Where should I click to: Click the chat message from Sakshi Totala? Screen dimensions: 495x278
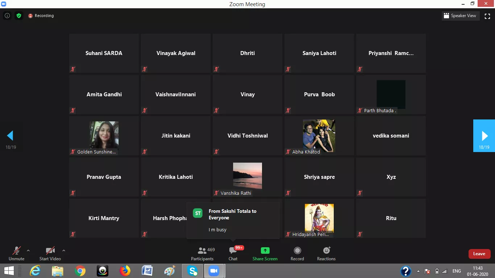pos(233,220)
